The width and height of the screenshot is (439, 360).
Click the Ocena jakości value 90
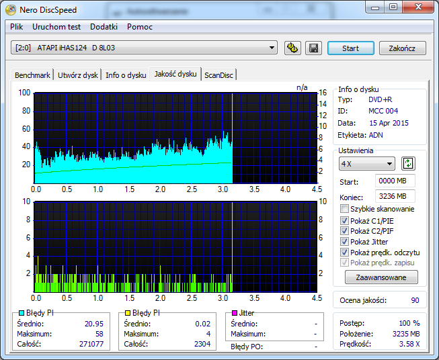[415, 300]
